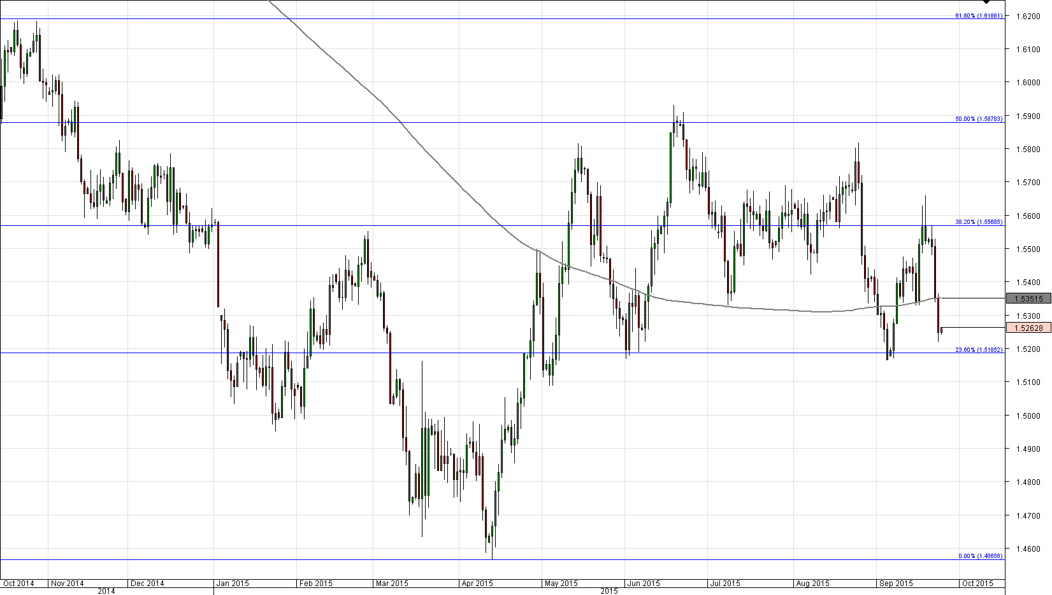Screen dimensions: 1052x595
Task: Click the Nov 2014 date label
Action: [x=67, y=583]
